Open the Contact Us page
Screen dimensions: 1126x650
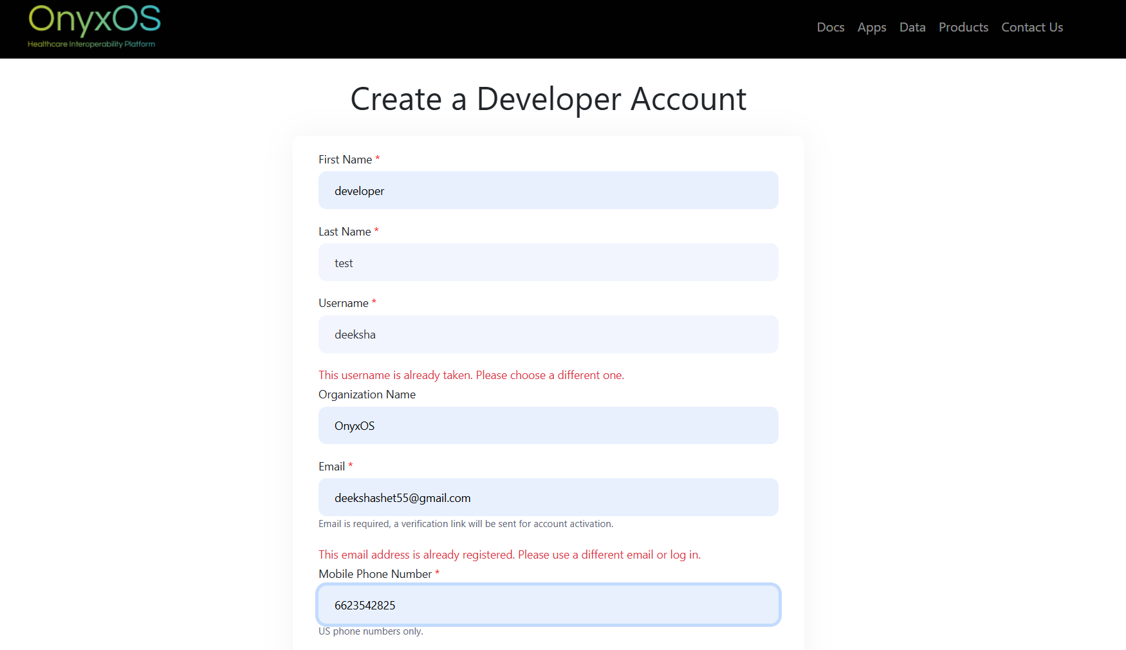1032,28
